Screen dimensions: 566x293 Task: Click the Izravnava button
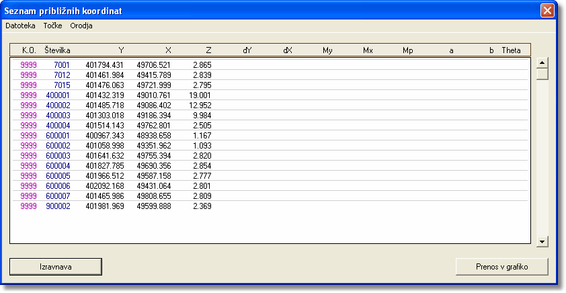click(55, 267)
